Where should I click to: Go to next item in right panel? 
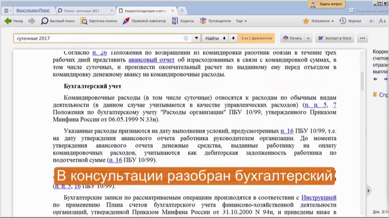[x=385, y=79]
